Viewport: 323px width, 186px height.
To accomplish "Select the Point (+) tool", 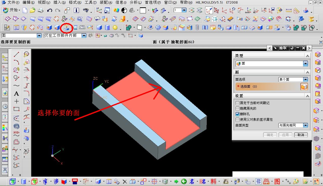I will pos(16,101).
